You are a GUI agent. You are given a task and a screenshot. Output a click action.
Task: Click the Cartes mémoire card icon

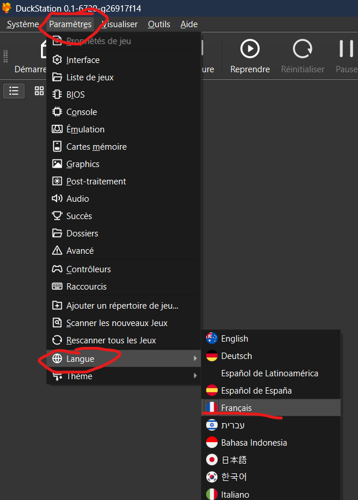click(x=57, y=146)
